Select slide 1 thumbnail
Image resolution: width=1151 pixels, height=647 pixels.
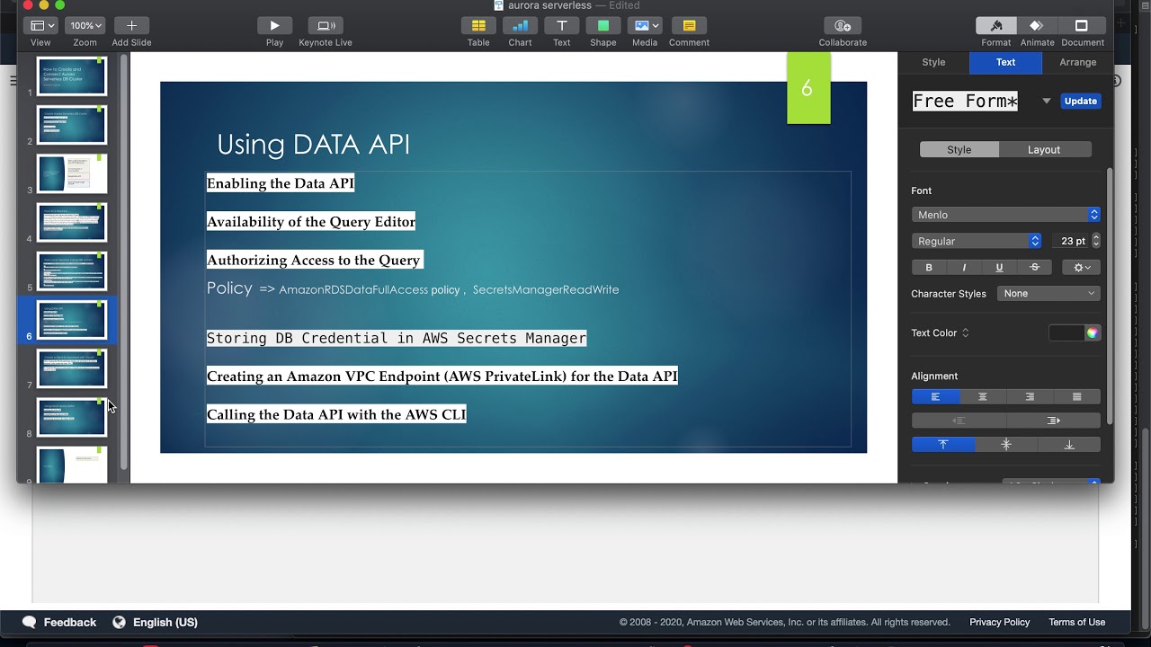(x=72, y=76)
